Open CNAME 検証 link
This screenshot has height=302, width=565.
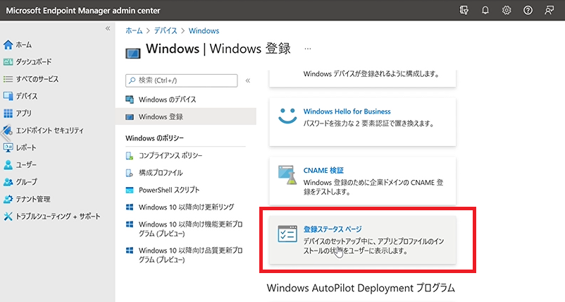click(x=323, y=170)
